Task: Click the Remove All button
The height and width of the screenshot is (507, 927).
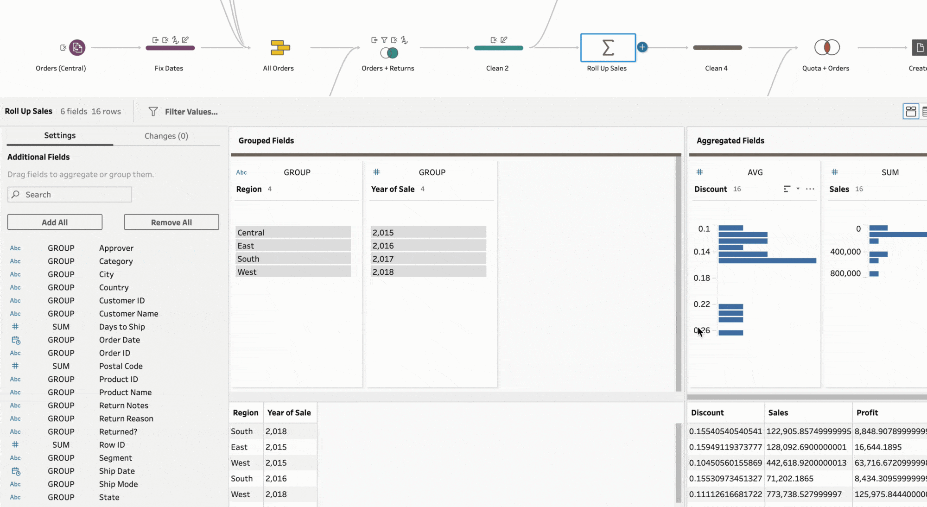Action: [171, 222]
